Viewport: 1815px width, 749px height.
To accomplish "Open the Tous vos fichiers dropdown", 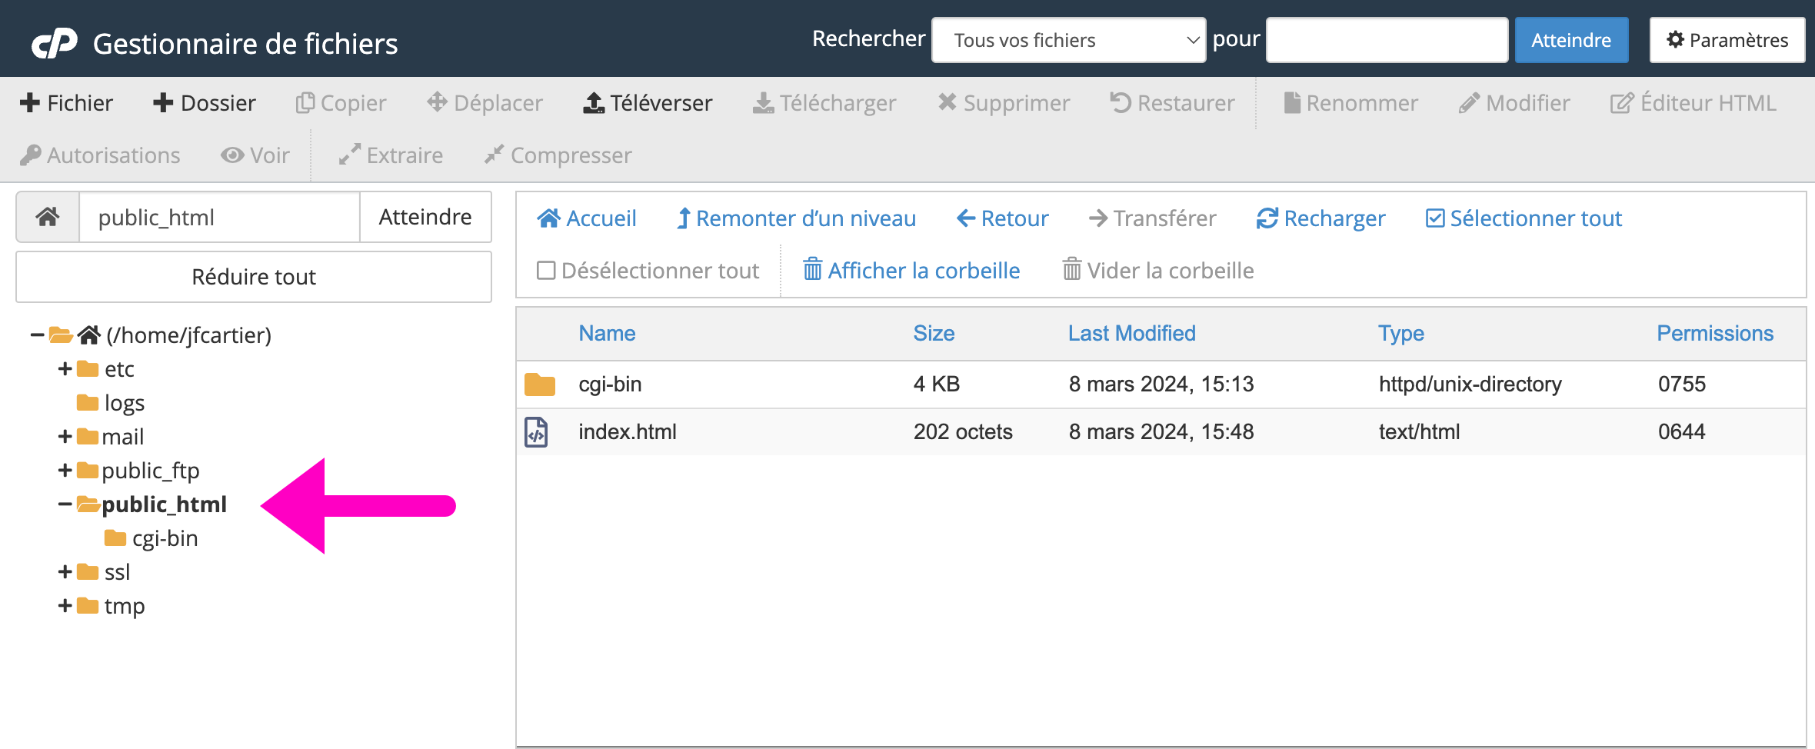I will 1068,40.
